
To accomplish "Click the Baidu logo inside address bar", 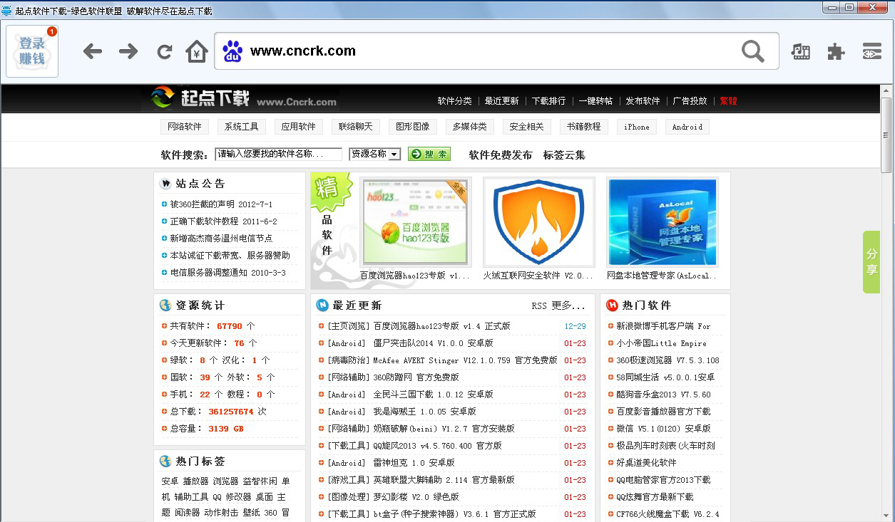I will pyautogui.click(x=230, y=51).
